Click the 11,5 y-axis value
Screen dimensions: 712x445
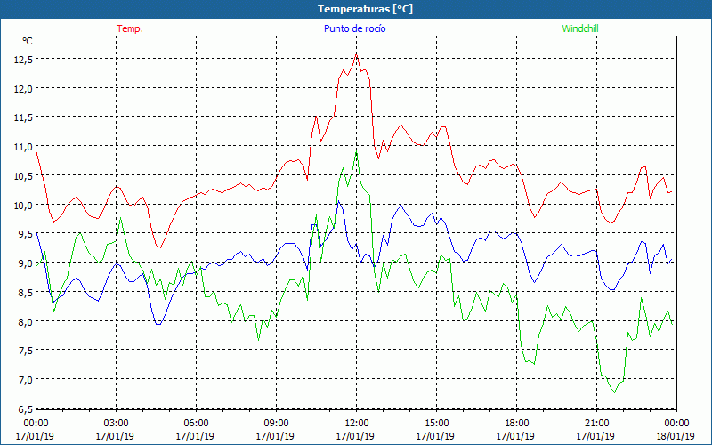(x=24, y=117)
